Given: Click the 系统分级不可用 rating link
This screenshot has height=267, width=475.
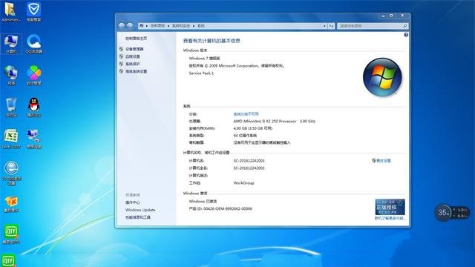Looking at the screenshot, I should 246,114.
